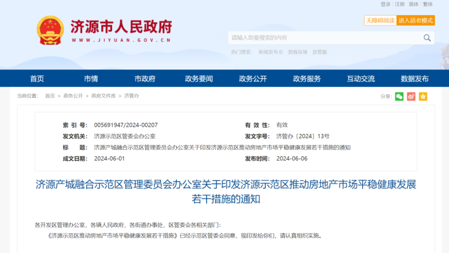Enable 进入适老模式 elderly-friendly mode
The height and width of the screenshot is (253, 449).
click(x=416, y=21)
